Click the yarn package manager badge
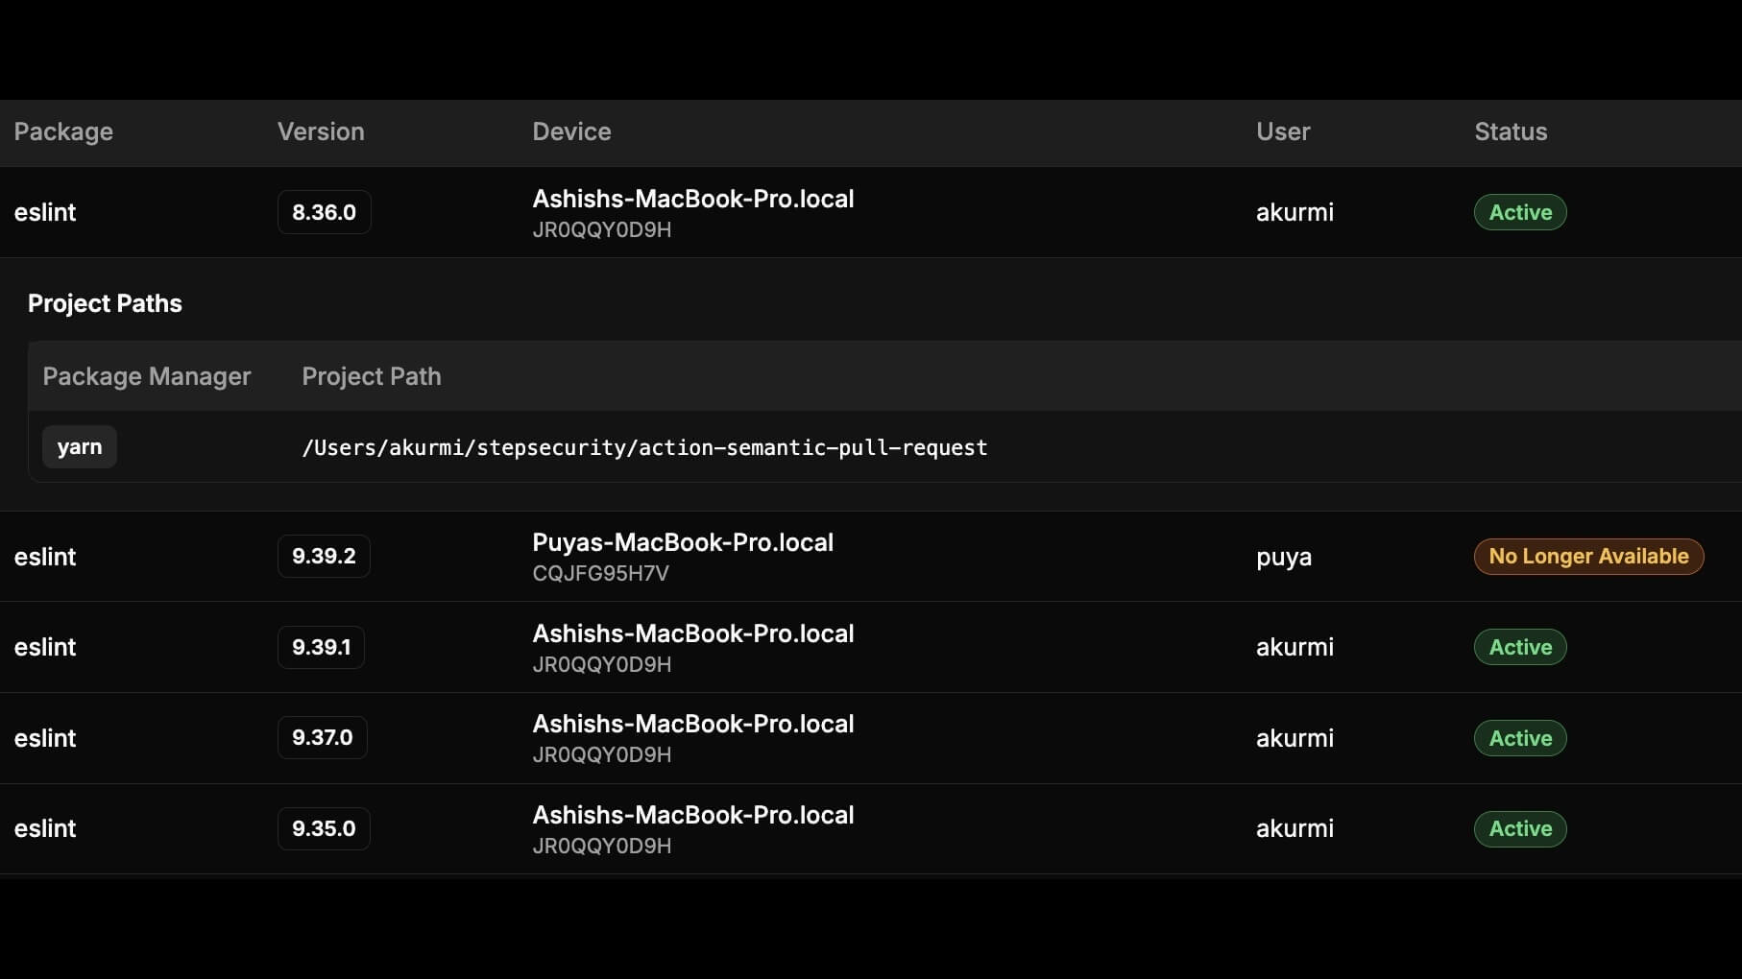The image size is (1742, 979). tap(79, 447)
